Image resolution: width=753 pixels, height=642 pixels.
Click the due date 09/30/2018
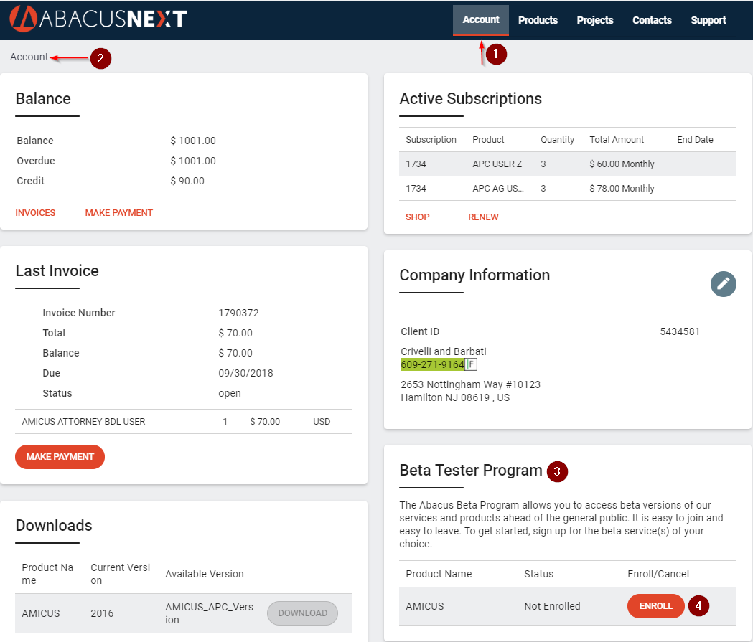coord(246,373)
